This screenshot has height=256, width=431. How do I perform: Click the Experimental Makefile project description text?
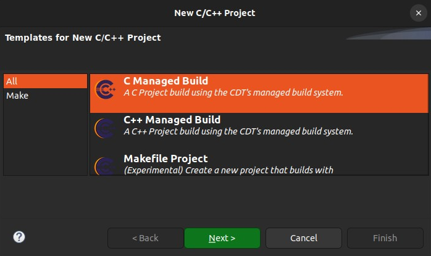(228, 170)
